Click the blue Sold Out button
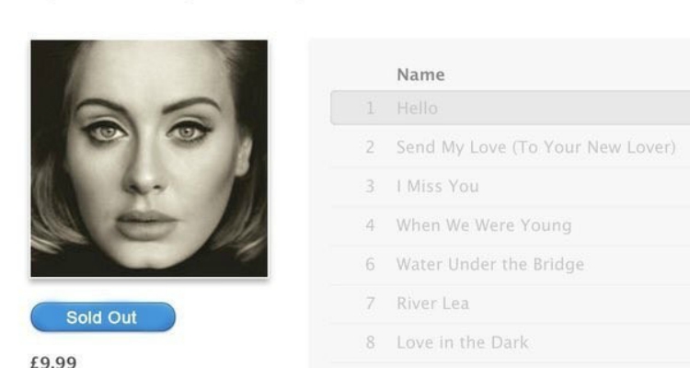 [103, 316]
